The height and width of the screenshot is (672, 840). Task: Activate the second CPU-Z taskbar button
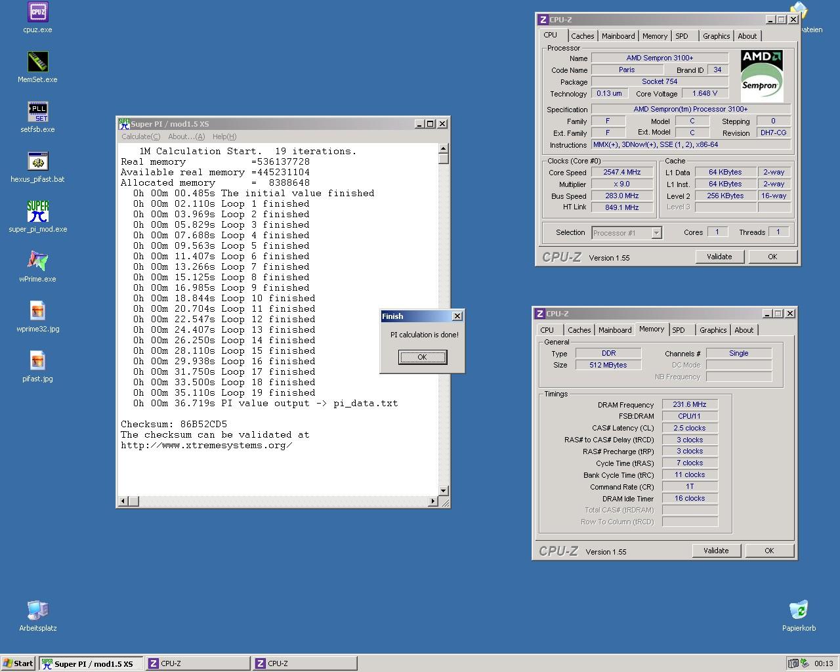(304, 663)
